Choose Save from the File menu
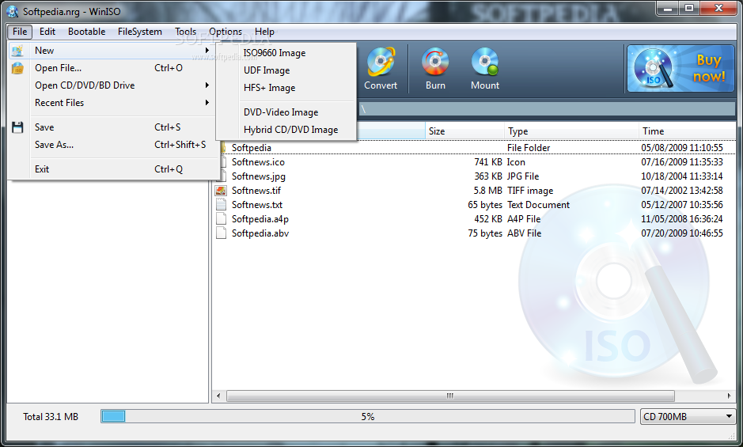Screen dimensions: 743x447 112,127
